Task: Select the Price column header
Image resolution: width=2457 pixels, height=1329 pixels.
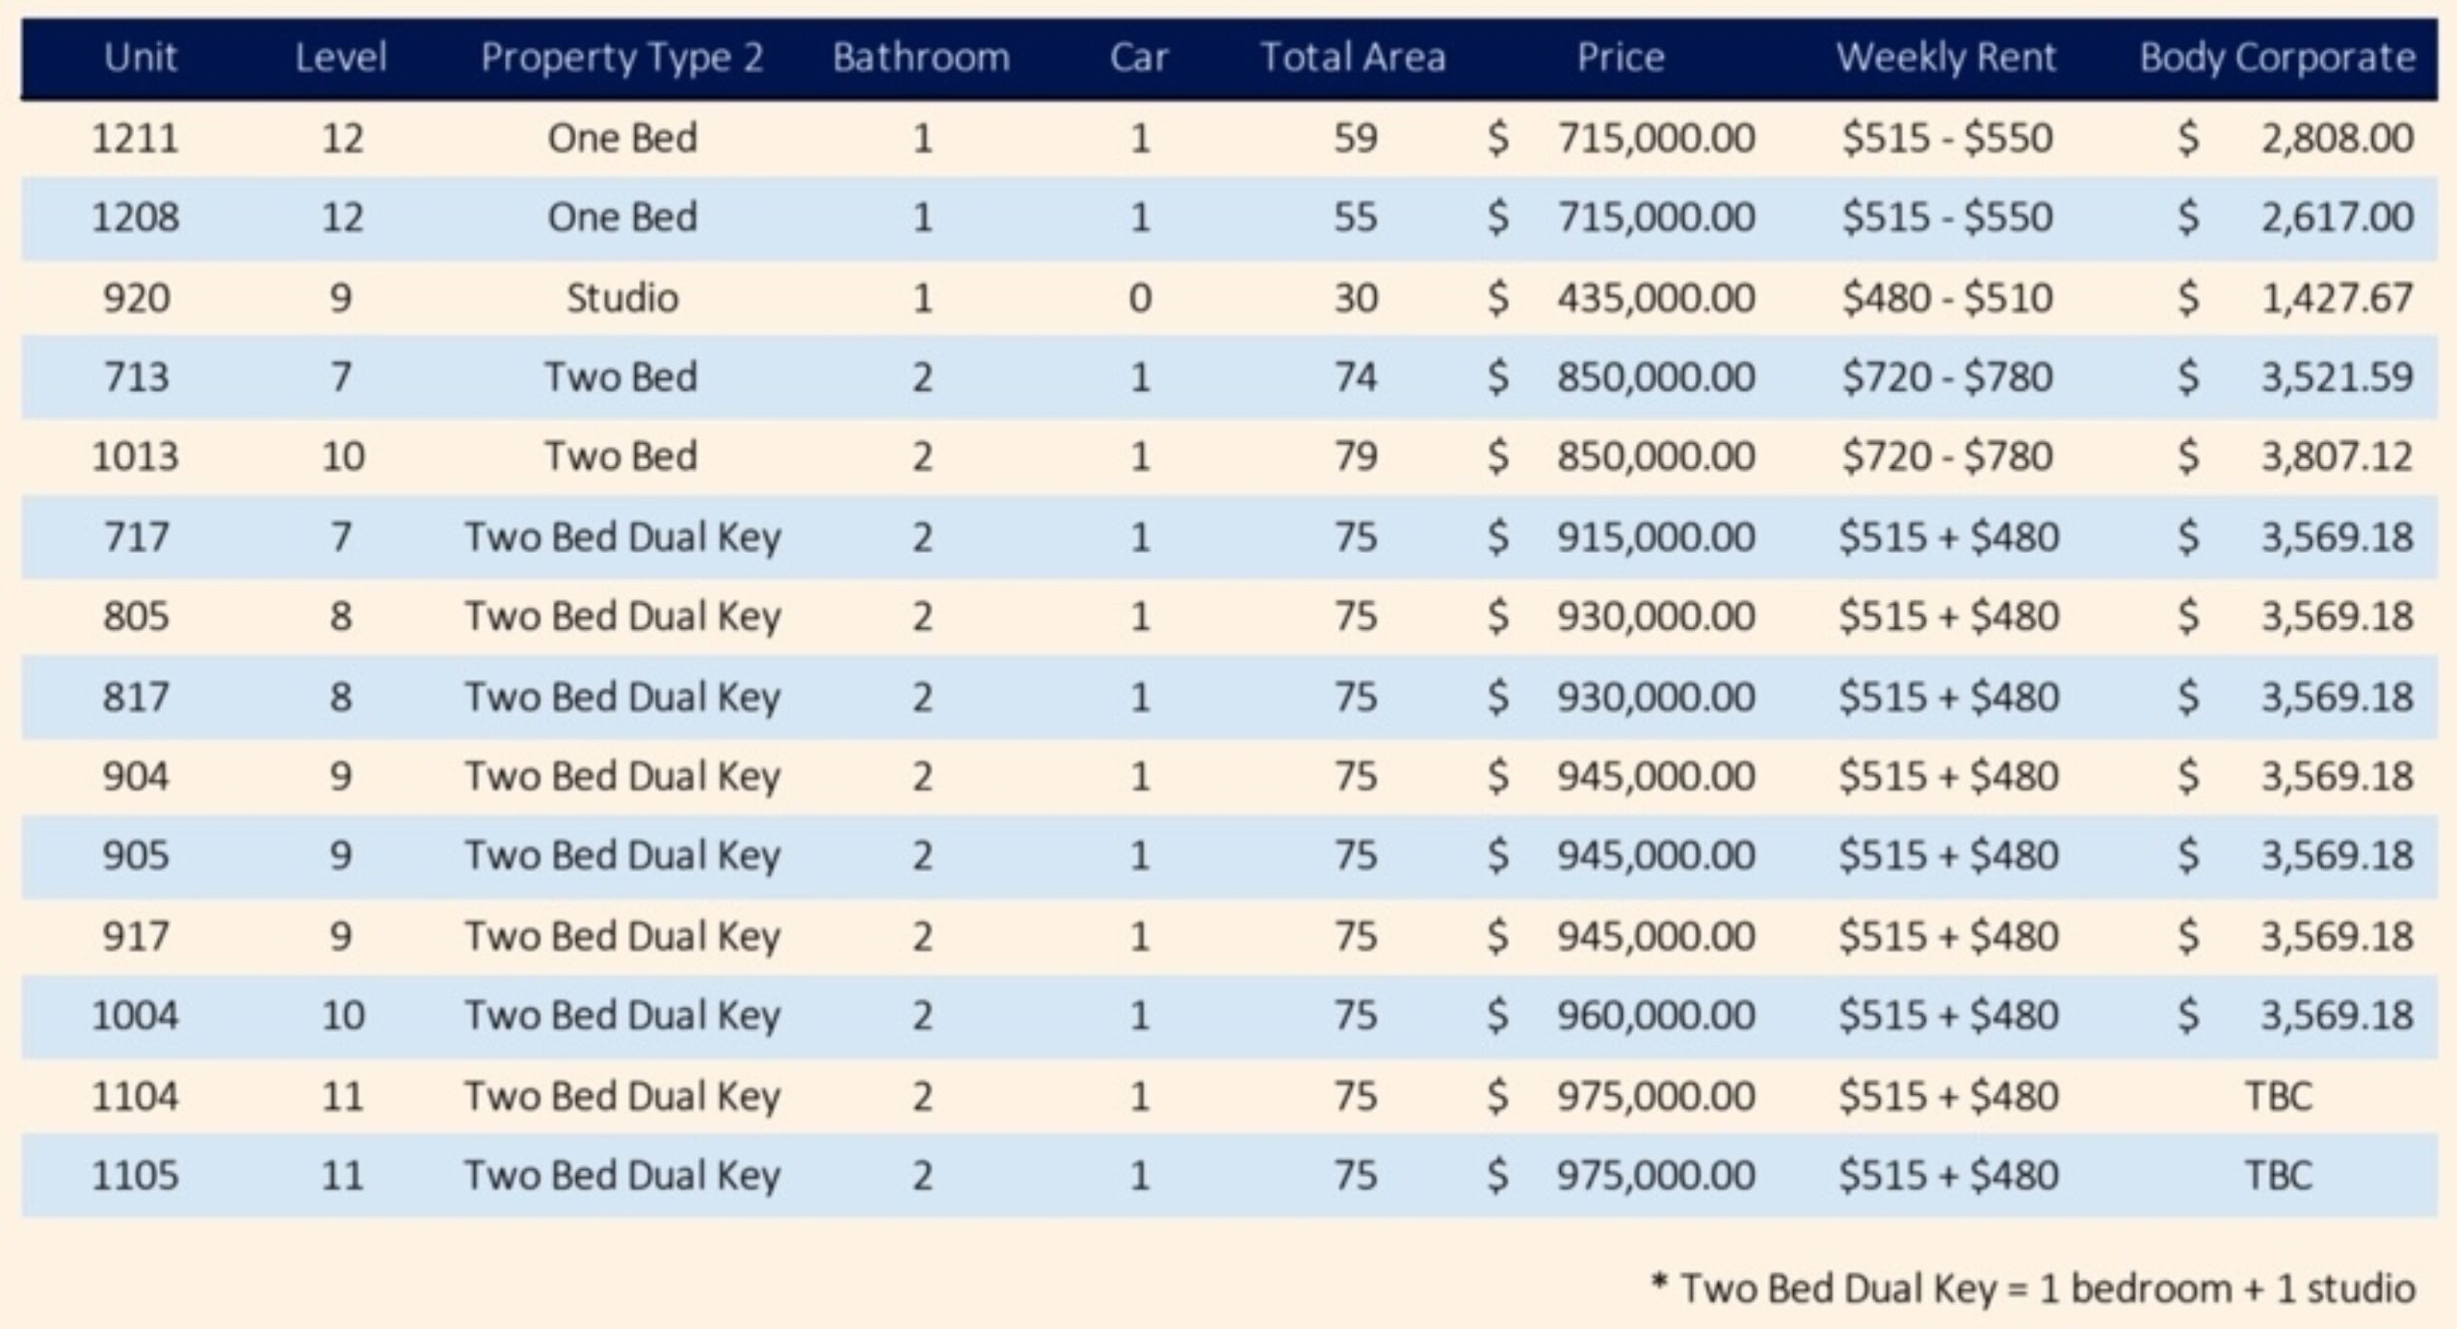Action: pos(1620,58)
